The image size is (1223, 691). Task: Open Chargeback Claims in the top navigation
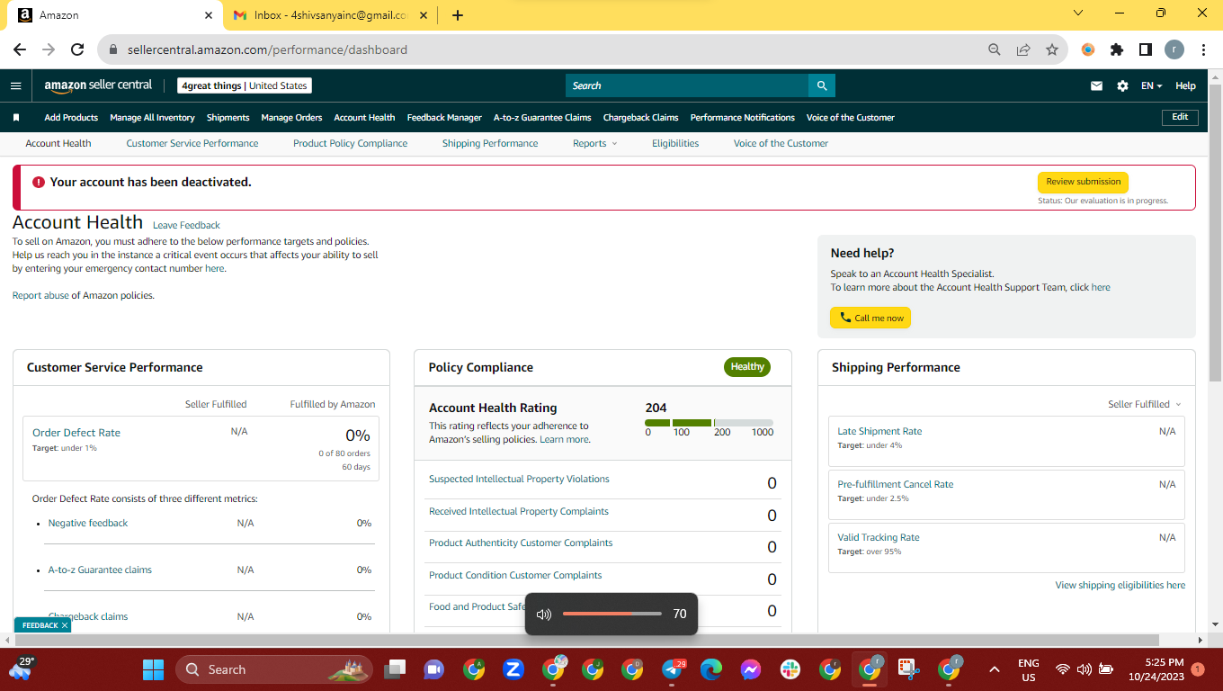tap(640, 117)
